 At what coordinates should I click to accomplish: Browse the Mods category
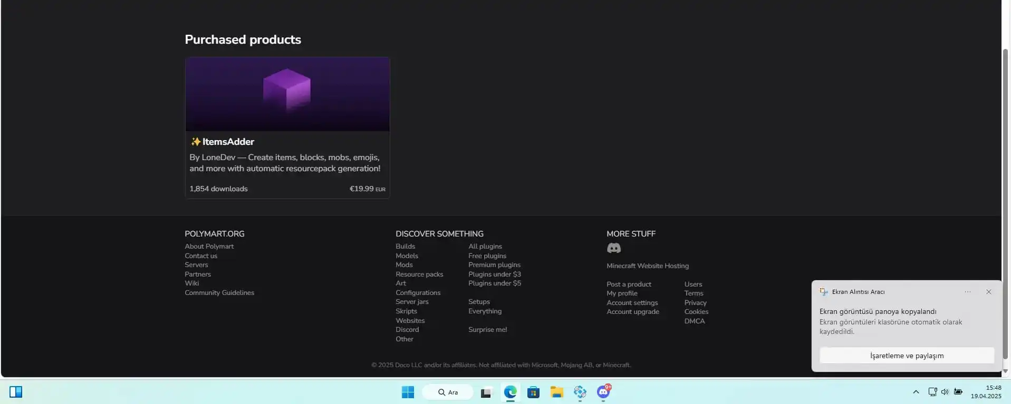[404, 265]
